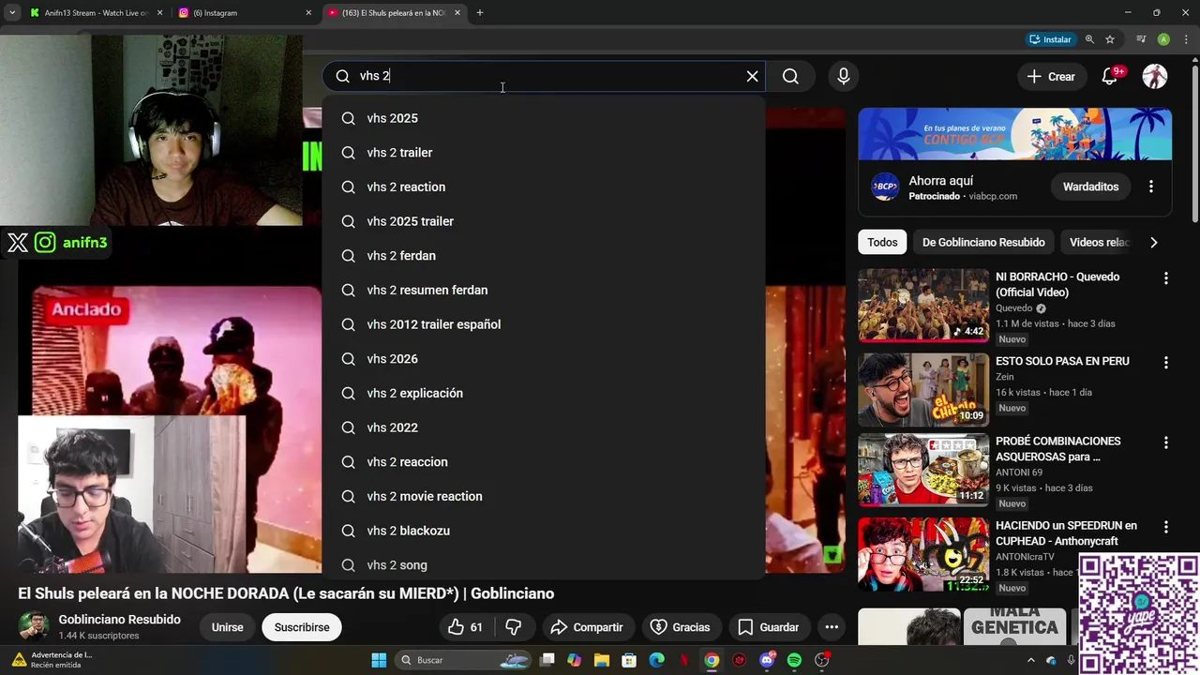1200x675 pixels.
Task: Open a new browser tab
Action: tap(479, 12)
